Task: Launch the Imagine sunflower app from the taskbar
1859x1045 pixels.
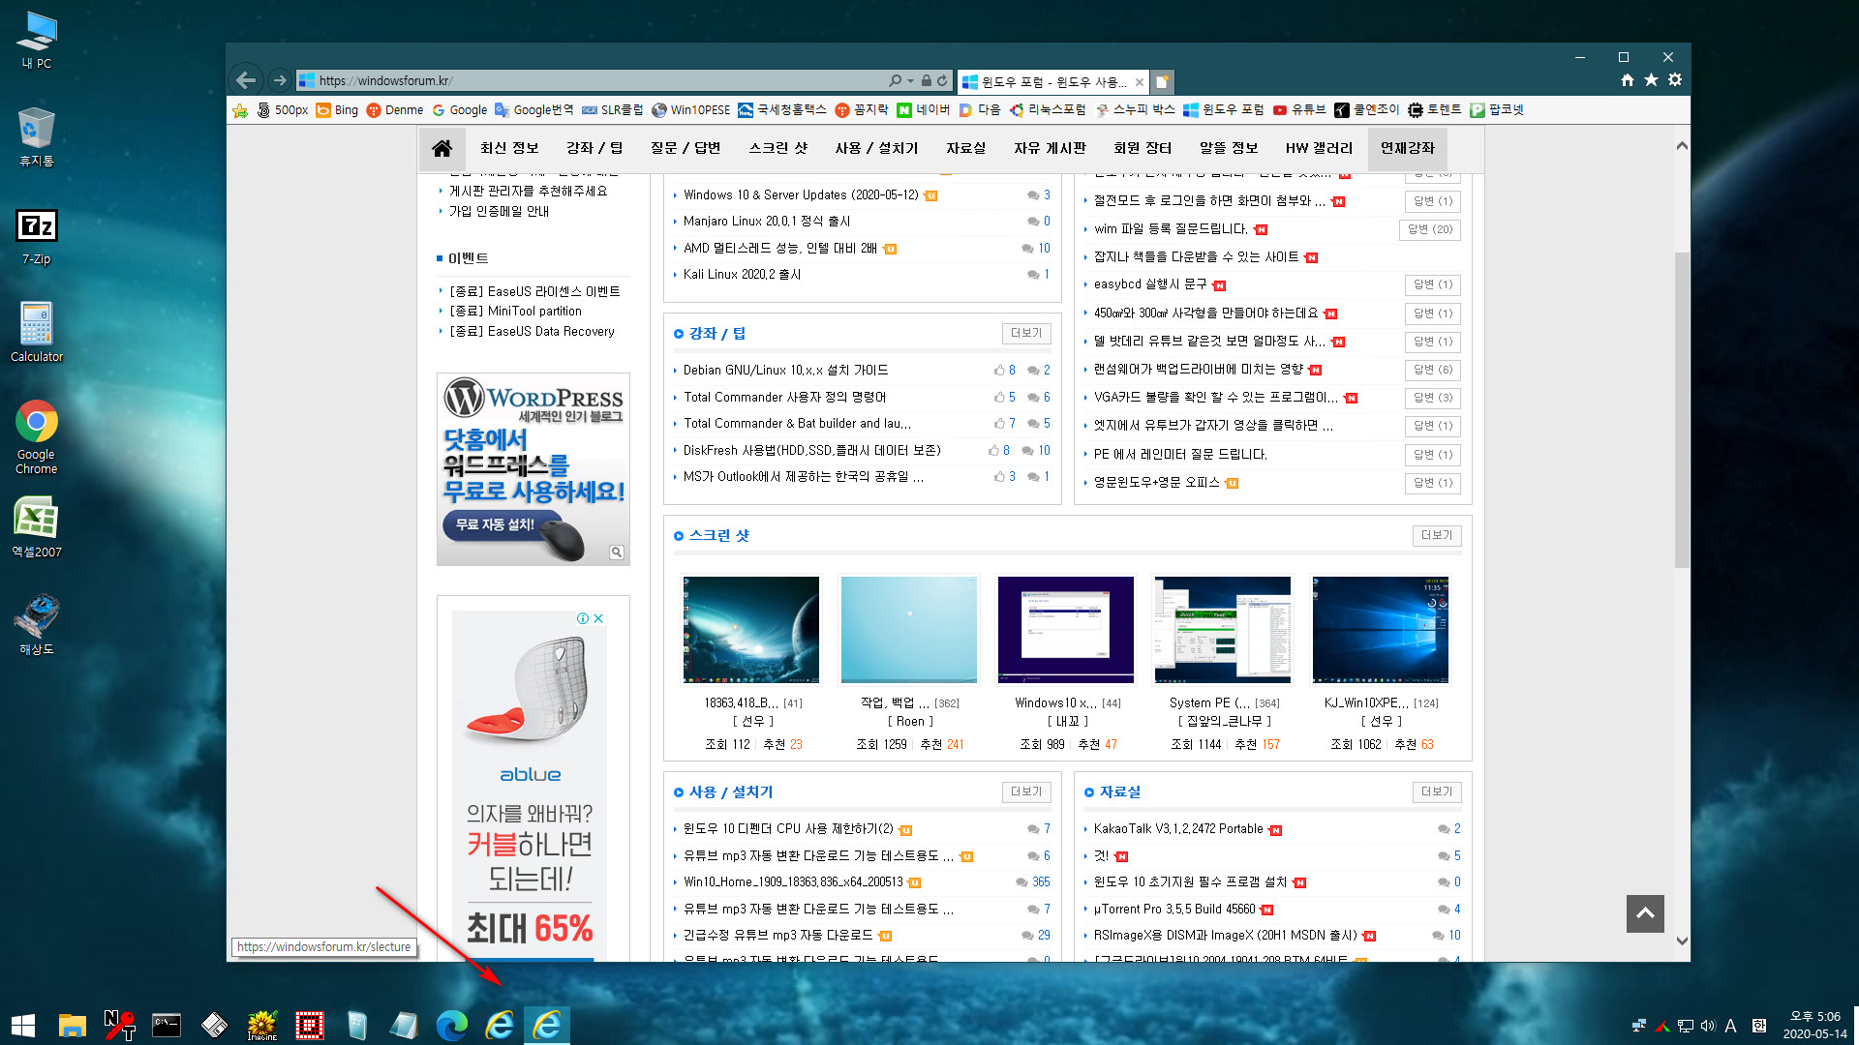Action: tap(262, 1026)
